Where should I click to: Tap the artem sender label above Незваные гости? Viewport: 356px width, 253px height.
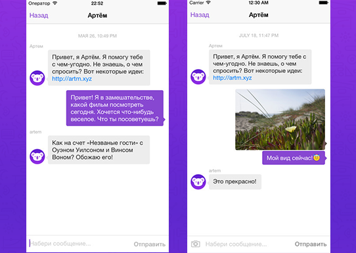(x=35, y=132)
